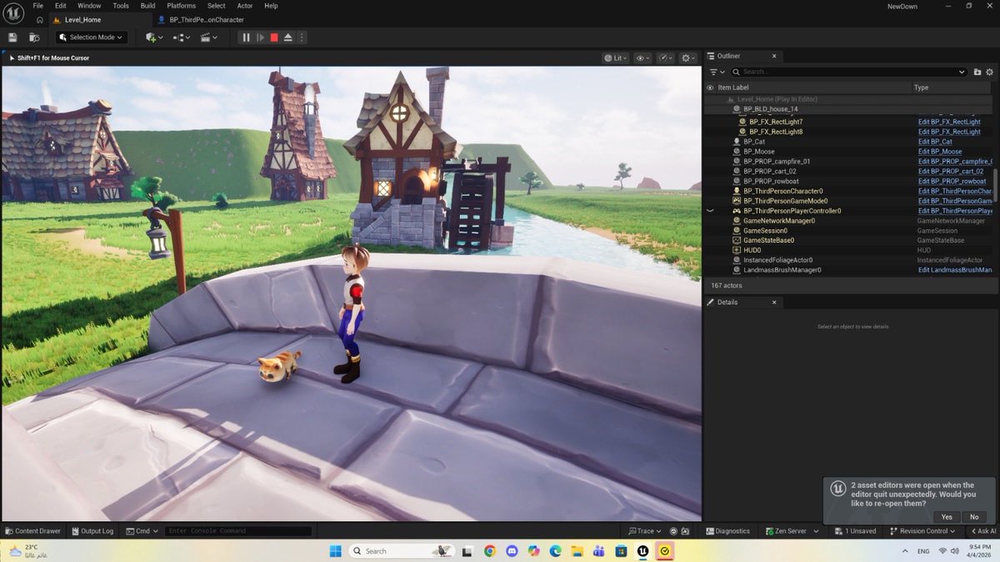The height and width of the screenshot is (562, 1000).
Task: Click No on the re-open prompt
Action: pos(974,517)
